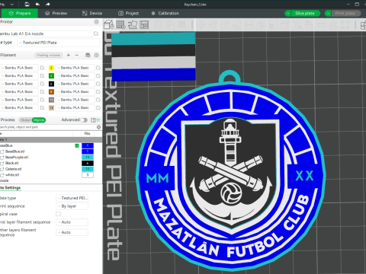The height and width of the screenshot is (274, 366).
Task: Select the Plate Settings tab header
Action: pyautogui.click(x=10, y=188)
